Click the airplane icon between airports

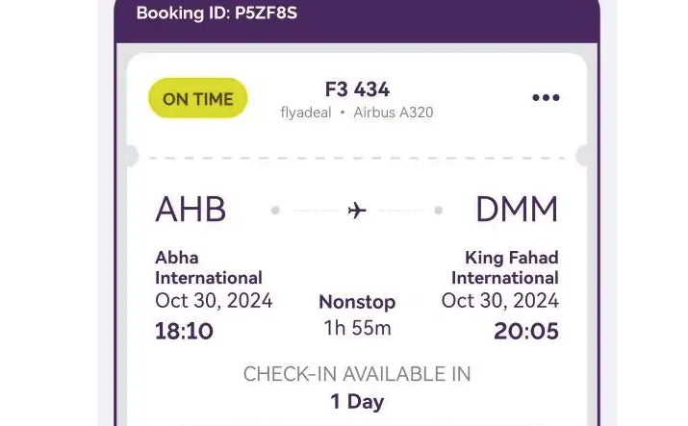click(357, 210)
